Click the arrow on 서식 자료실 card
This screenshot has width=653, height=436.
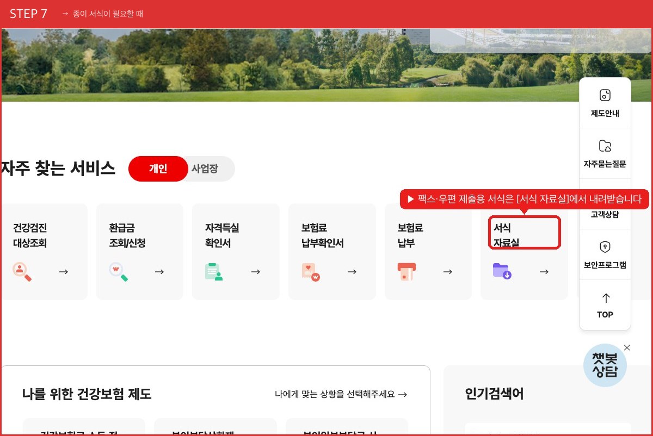(x=544, y=272)
